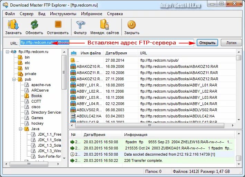Open the Файл menu
This screenshot has width=245, height=177.
tap(10, 14)
